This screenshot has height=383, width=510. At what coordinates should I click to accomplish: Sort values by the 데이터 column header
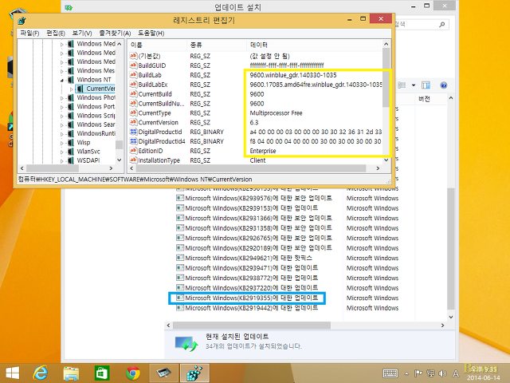pyautogui.click(x=315, y=45)
